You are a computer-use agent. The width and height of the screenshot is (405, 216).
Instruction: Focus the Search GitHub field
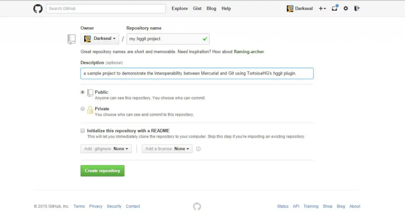tap(106, 9)
